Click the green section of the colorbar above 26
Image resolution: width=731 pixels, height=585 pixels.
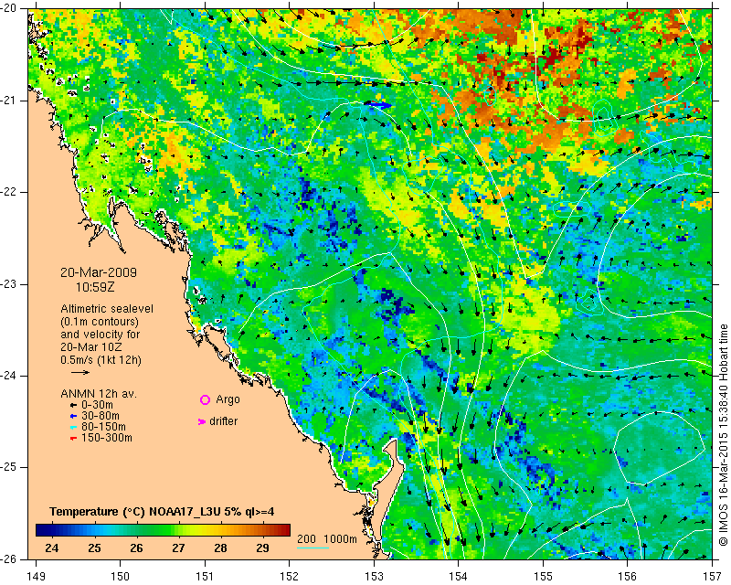click(x=136, y=530)
